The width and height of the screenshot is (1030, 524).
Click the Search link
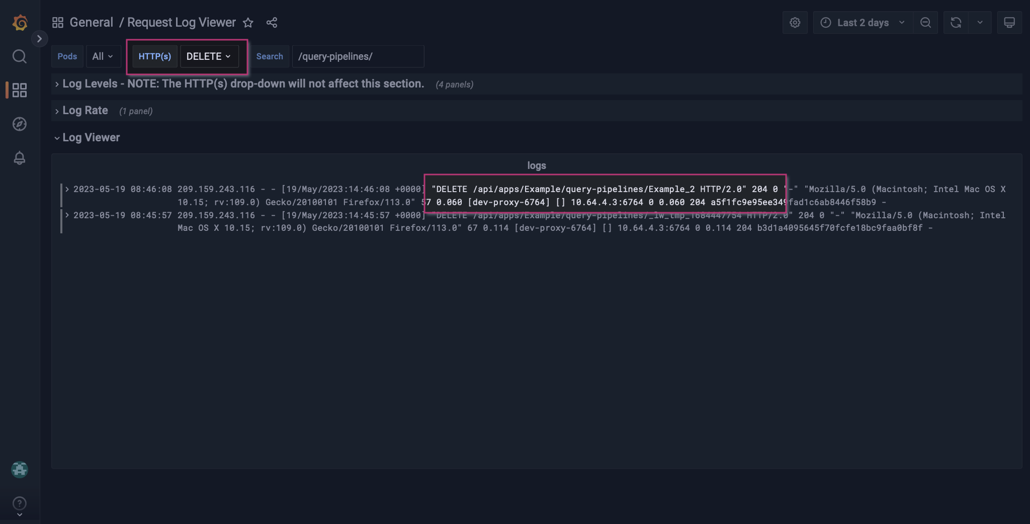tap(270, 56)
